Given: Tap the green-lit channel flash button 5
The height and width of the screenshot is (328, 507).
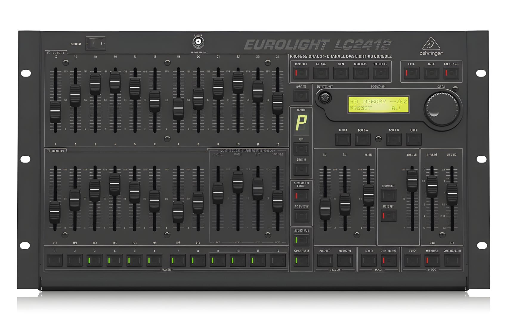Looking at the screenshot, I should (x=135, y=261).
